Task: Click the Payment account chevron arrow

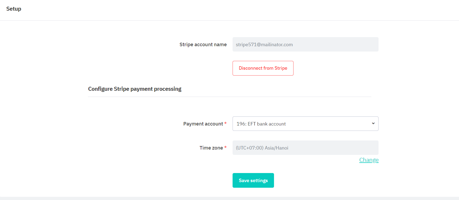Action: coord(373,123)
